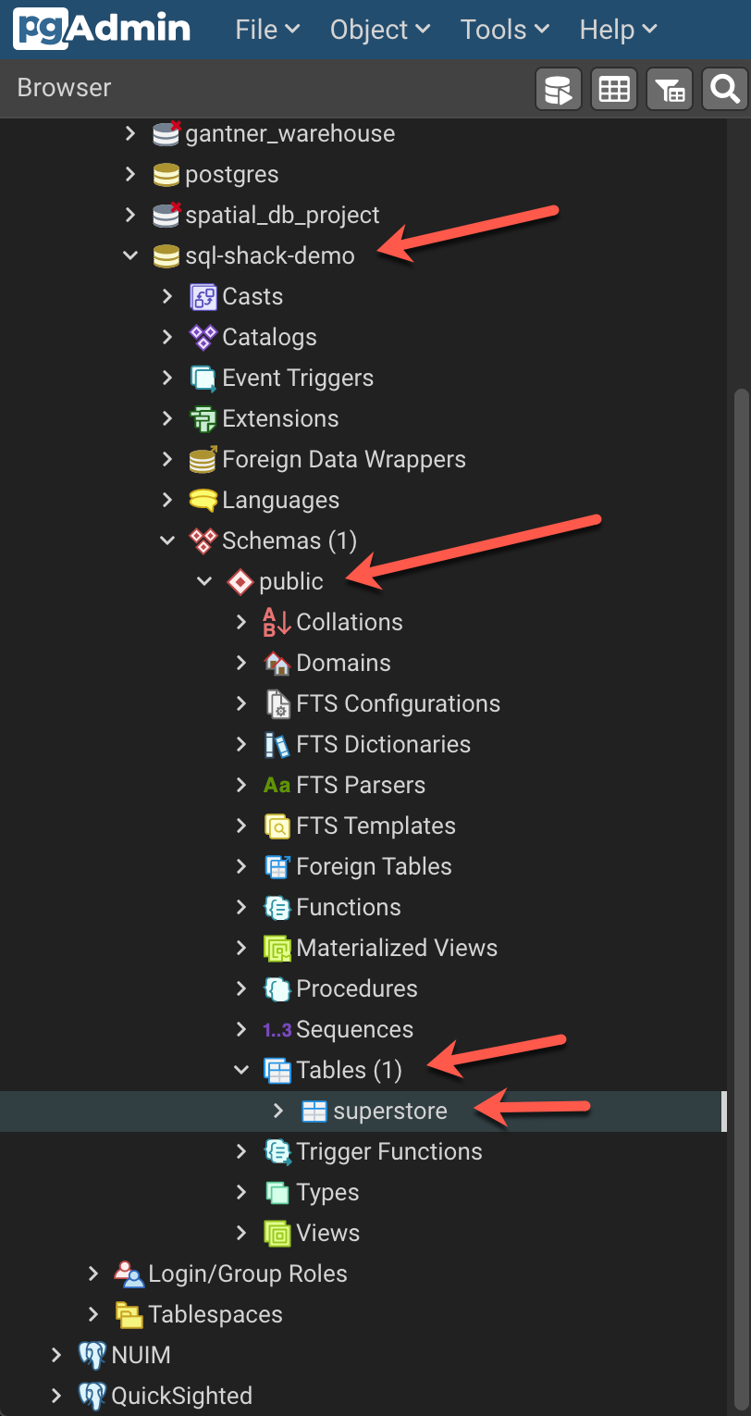Viewport: 751px width, 1416px height.
Task: Click the FTS Parsers Aa icon
Action: tap(277, 785)
